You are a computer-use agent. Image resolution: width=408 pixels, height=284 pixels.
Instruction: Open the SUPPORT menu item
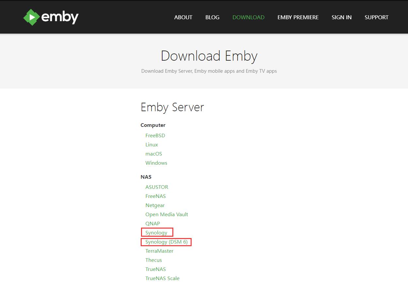(376, 17)
